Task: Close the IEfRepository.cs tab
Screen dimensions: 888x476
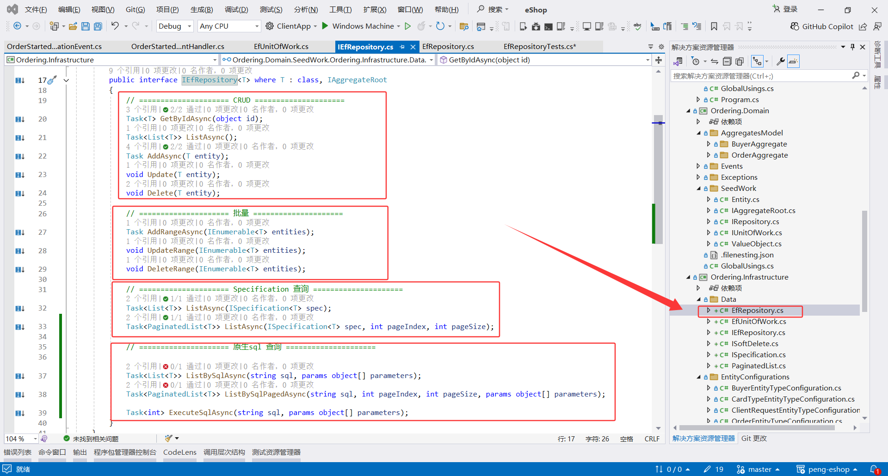Action: click(x=413, y=47)
